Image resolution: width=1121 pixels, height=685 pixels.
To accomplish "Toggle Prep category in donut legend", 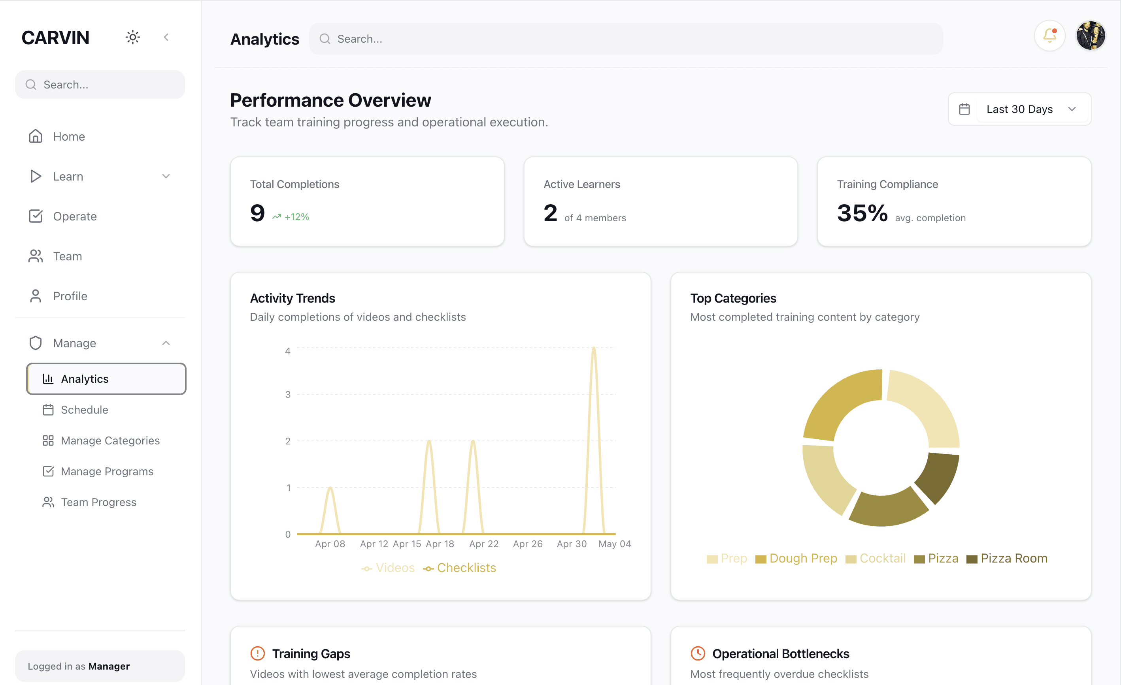I will coord(727,558).
